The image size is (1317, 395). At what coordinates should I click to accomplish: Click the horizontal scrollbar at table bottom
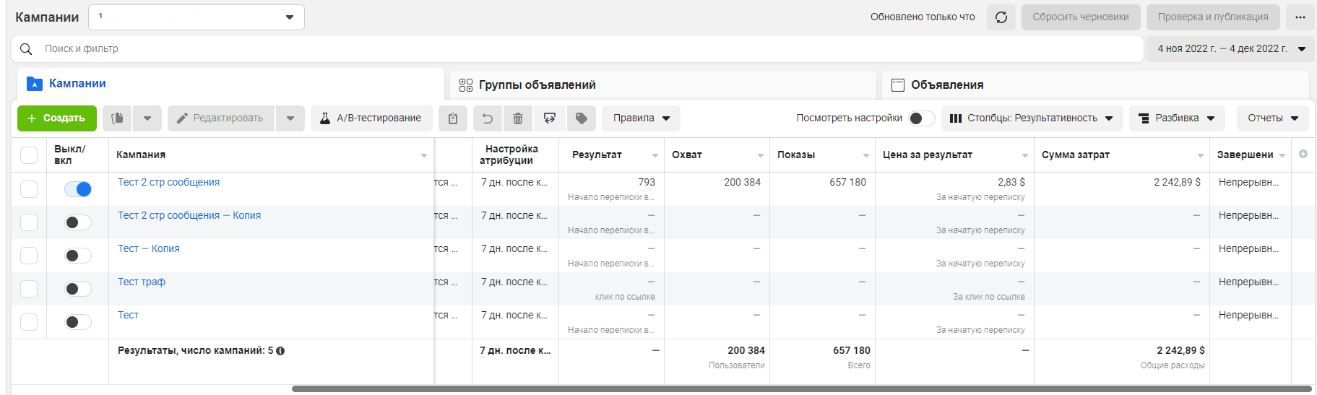pos(802,389)
